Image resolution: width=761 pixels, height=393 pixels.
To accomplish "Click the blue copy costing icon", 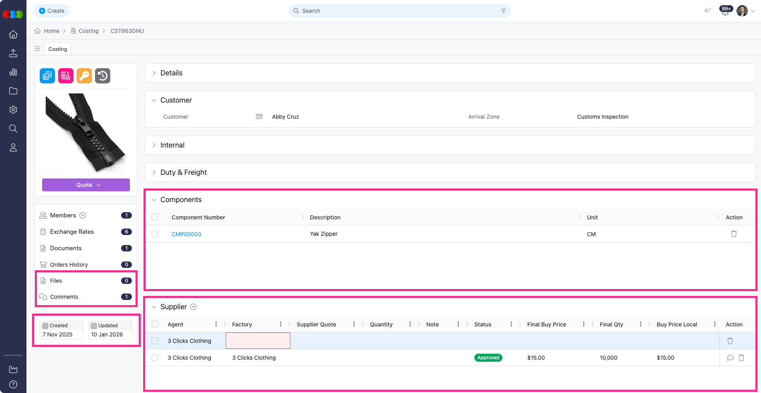I will (47, 76).
